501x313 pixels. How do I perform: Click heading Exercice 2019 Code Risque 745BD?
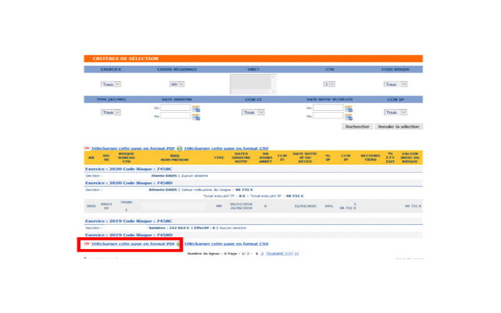129,235
